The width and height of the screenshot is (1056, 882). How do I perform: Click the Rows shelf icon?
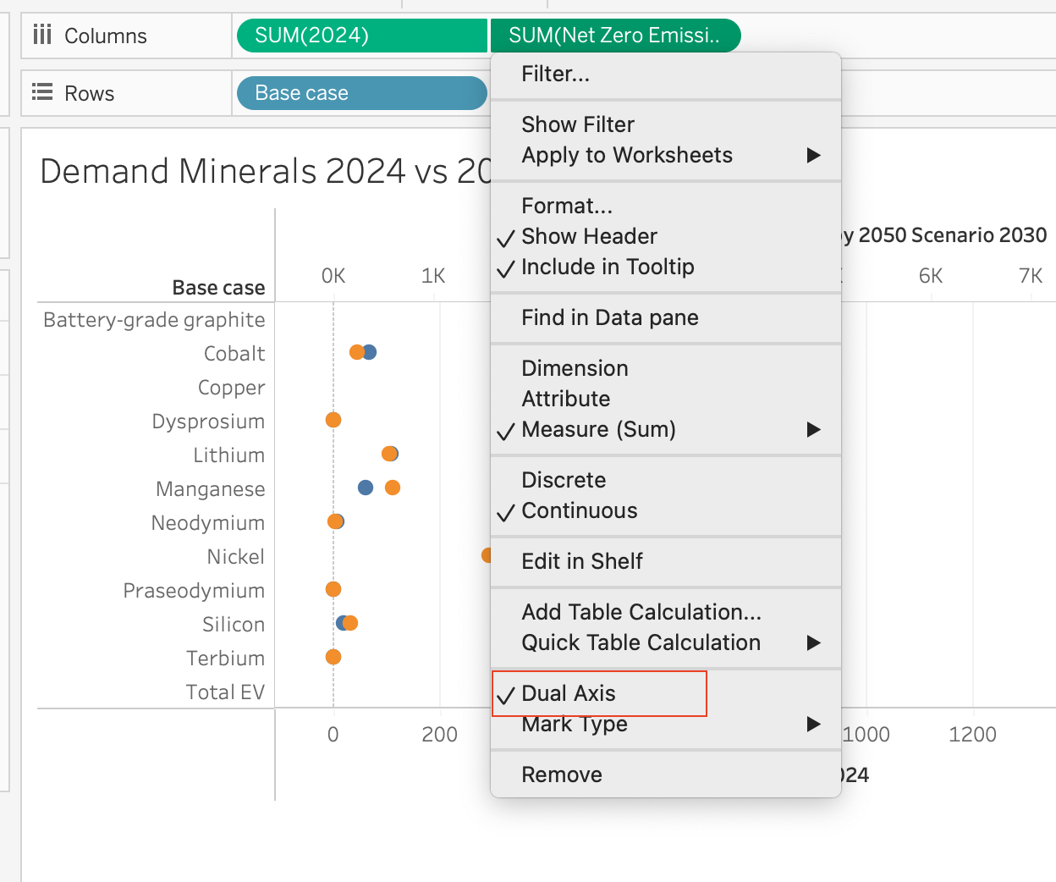pyautogui.click(x=42, y=92)
